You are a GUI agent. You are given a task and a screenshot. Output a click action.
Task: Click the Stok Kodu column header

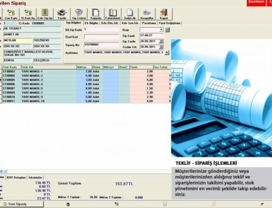(x=11, y=67)
